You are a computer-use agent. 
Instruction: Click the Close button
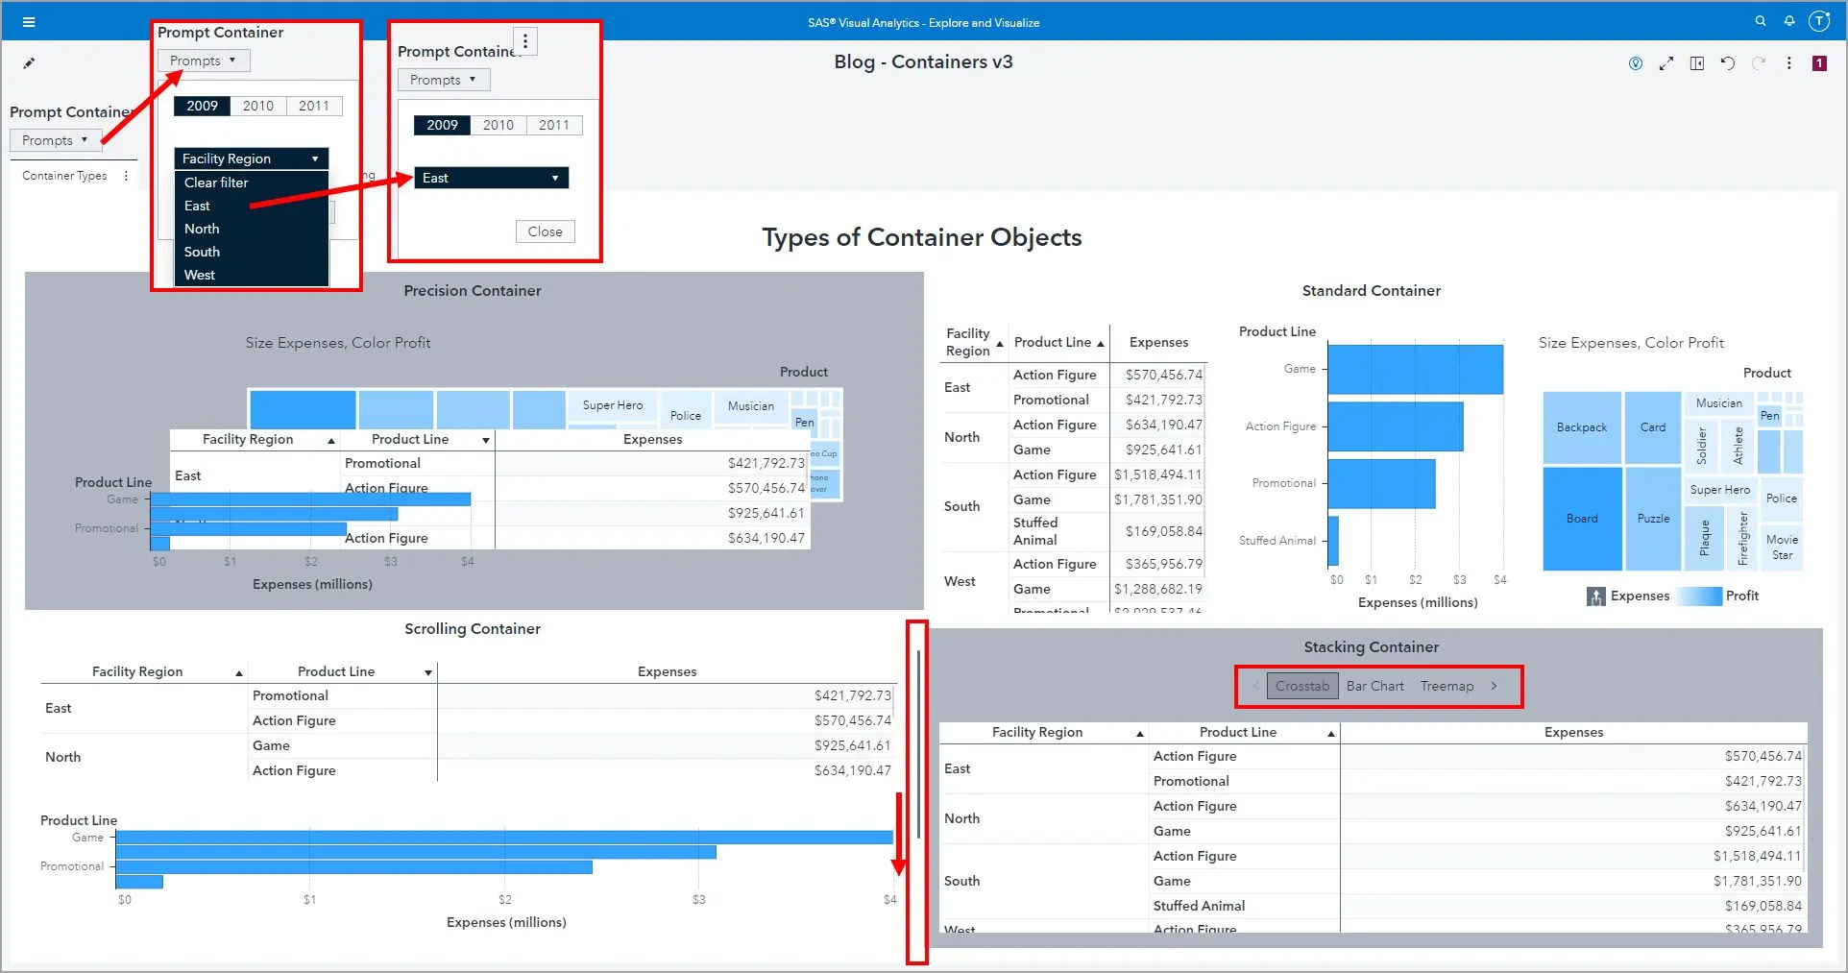[x=545, y=231]
